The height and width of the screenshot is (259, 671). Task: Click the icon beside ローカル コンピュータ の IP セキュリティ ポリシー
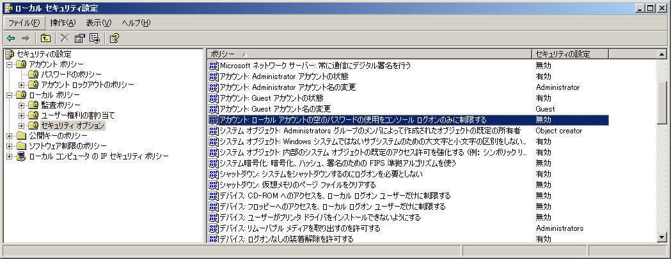[x=21, y=156]
